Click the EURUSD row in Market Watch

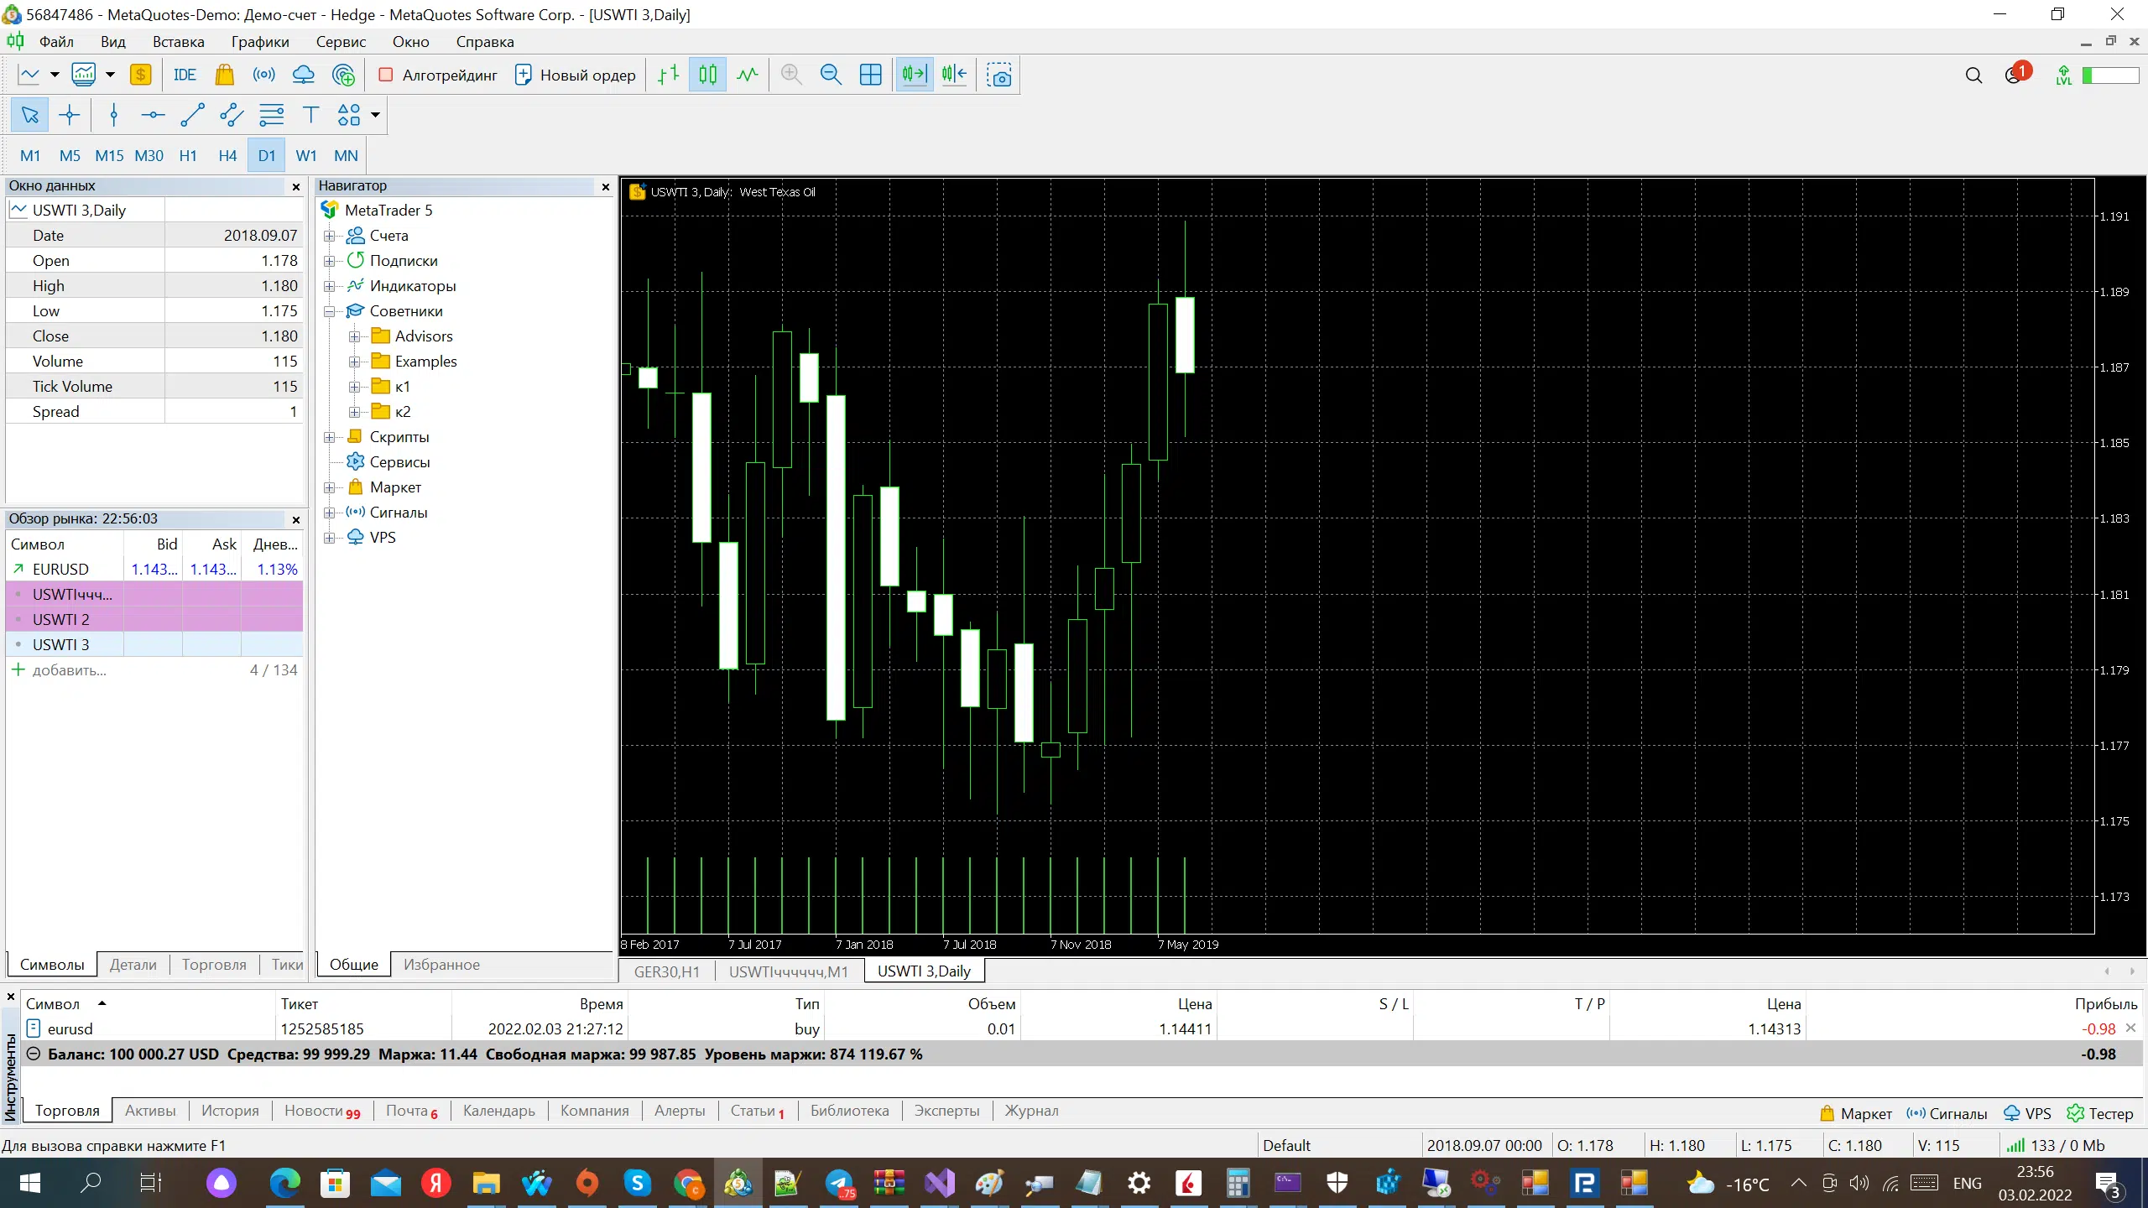click(x=60, y=569)
